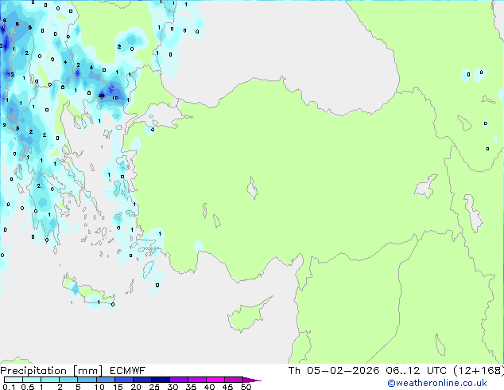Click Lake Urmia outline east of Turkey
Screen dimensions: 504x390
(x=475, y=213)
